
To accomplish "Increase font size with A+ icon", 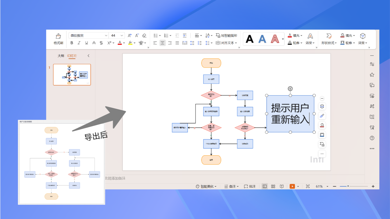I will point(130,35).
